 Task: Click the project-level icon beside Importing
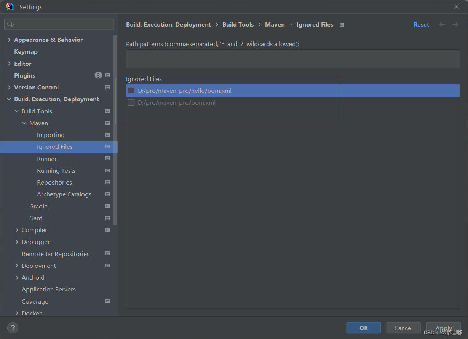(x=107, y=135)
